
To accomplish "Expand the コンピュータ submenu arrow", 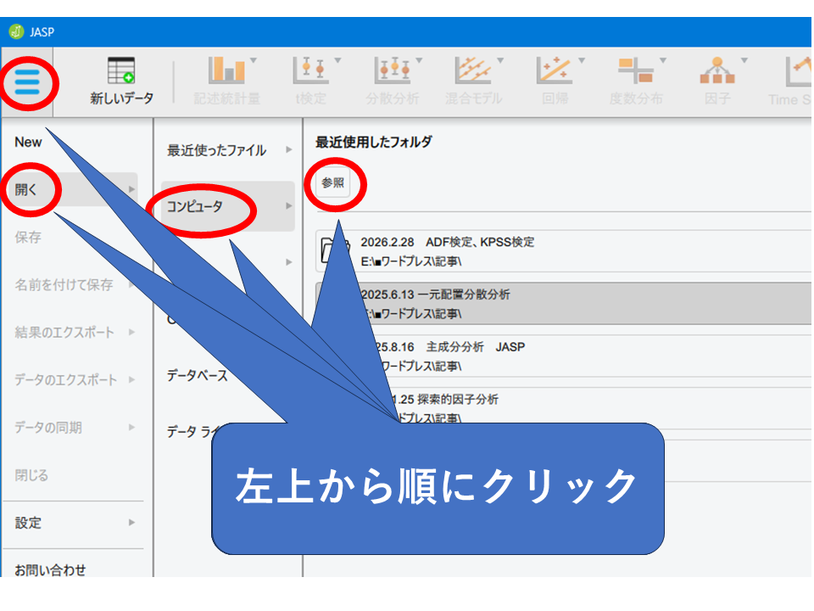I will point(289,206).
